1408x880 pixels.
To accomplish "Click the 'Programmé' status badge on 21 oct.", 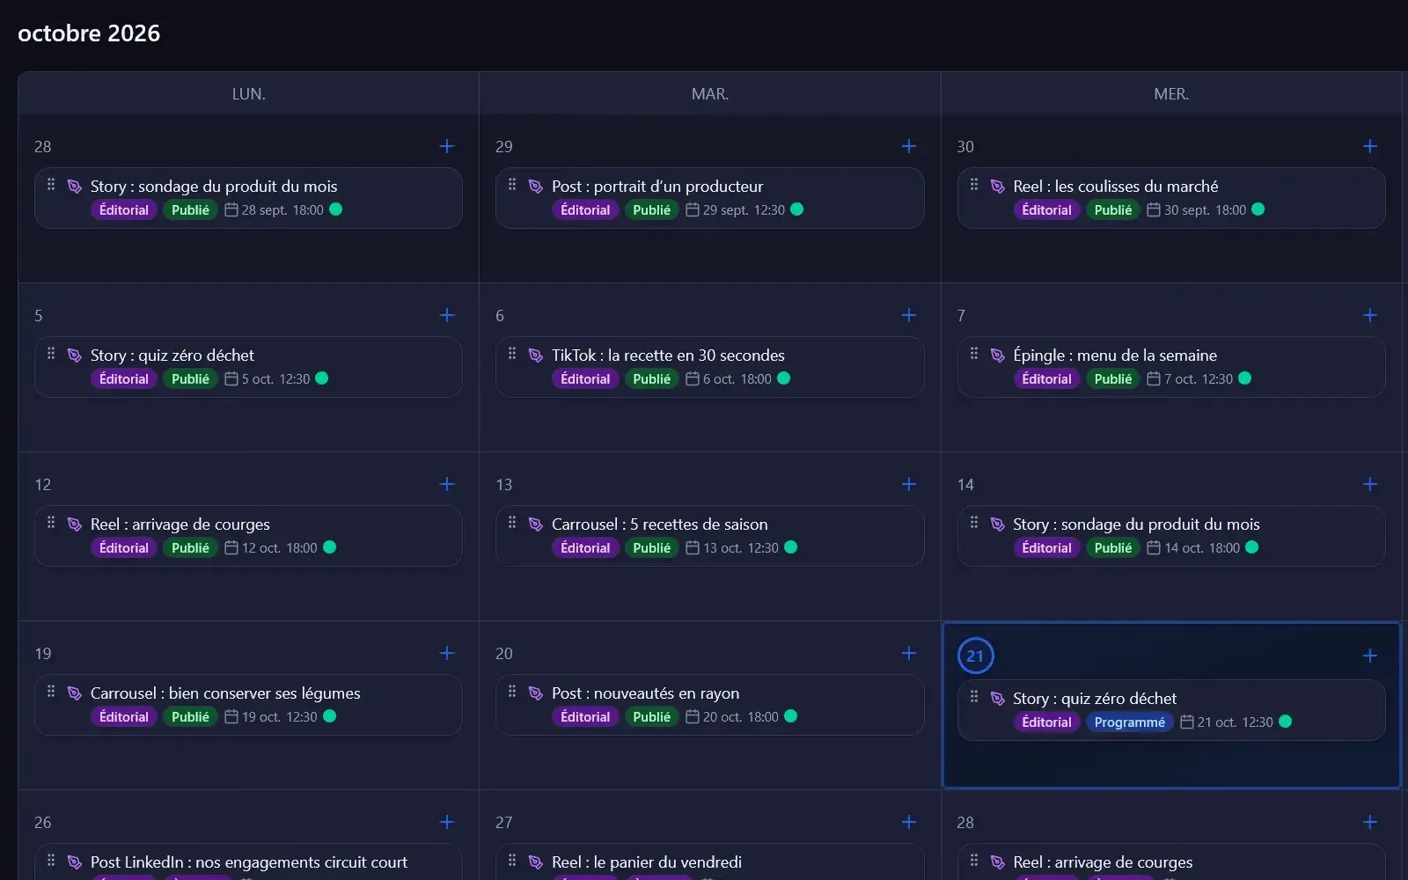I will coord(1129,722).
